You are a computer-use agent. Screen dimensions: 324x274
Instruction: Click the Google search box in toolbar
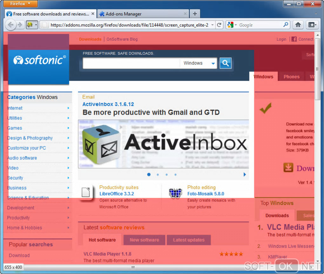260,25
